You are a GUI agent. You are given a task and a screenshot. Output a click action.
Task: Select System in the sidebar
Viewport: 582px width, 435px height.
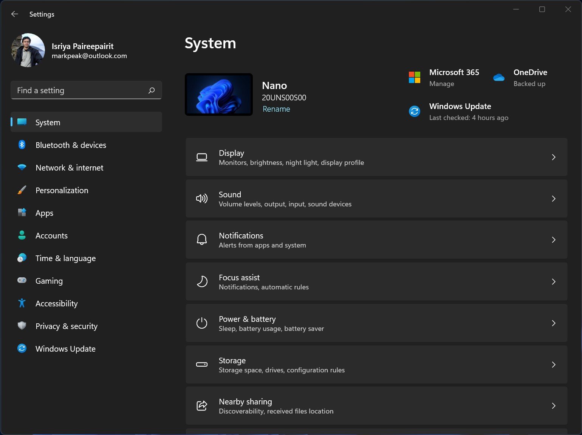point(87,122)
